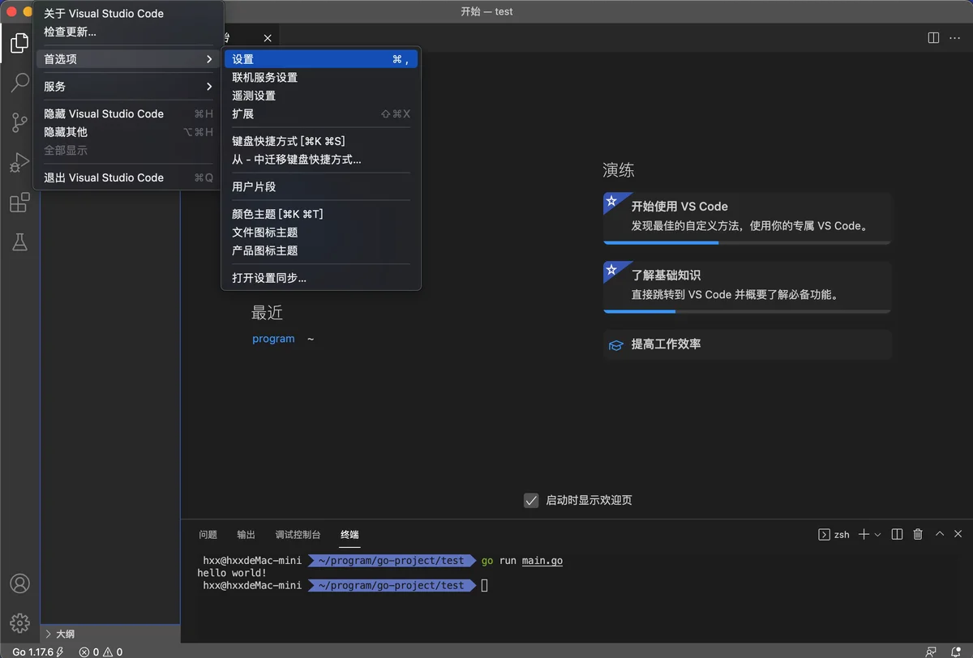Click the errors and warnings status indicator
The image size is (973, 658).
101,652
